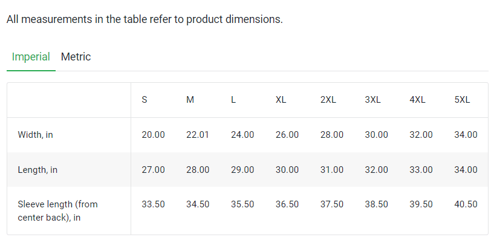Click the 3XL size column header
Viewport: 494px width, 243px height.
pyautogui.click(x=373, y=100)
